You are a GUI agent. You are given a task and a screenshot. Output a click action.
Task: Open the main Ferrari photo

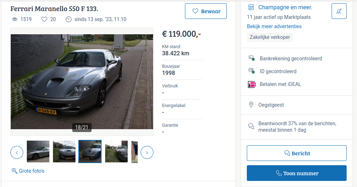click(82, 81)
